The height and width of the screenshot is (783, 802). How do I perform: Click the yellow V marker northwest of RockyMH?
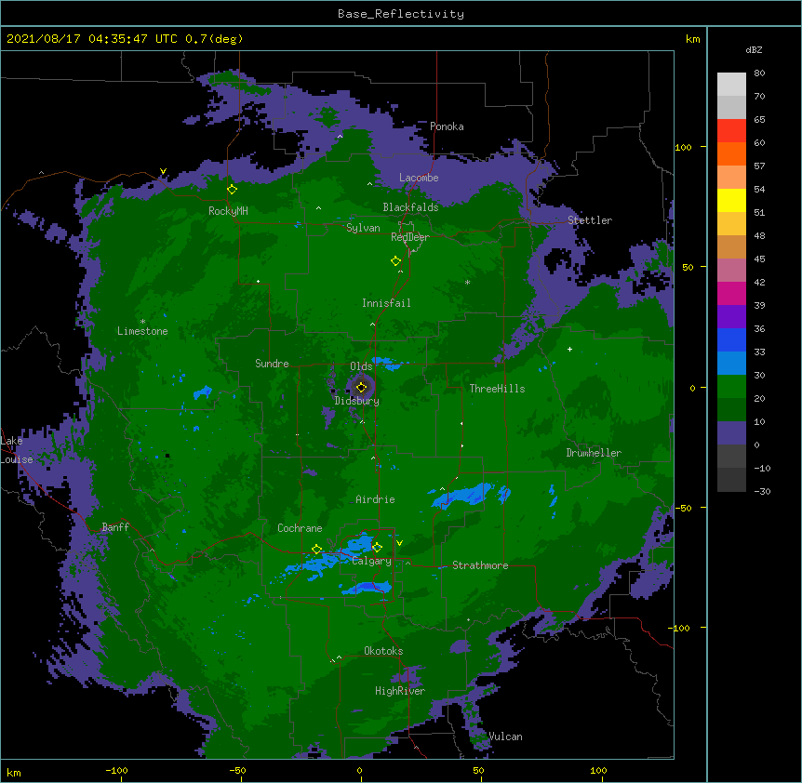tap(163, 171)
